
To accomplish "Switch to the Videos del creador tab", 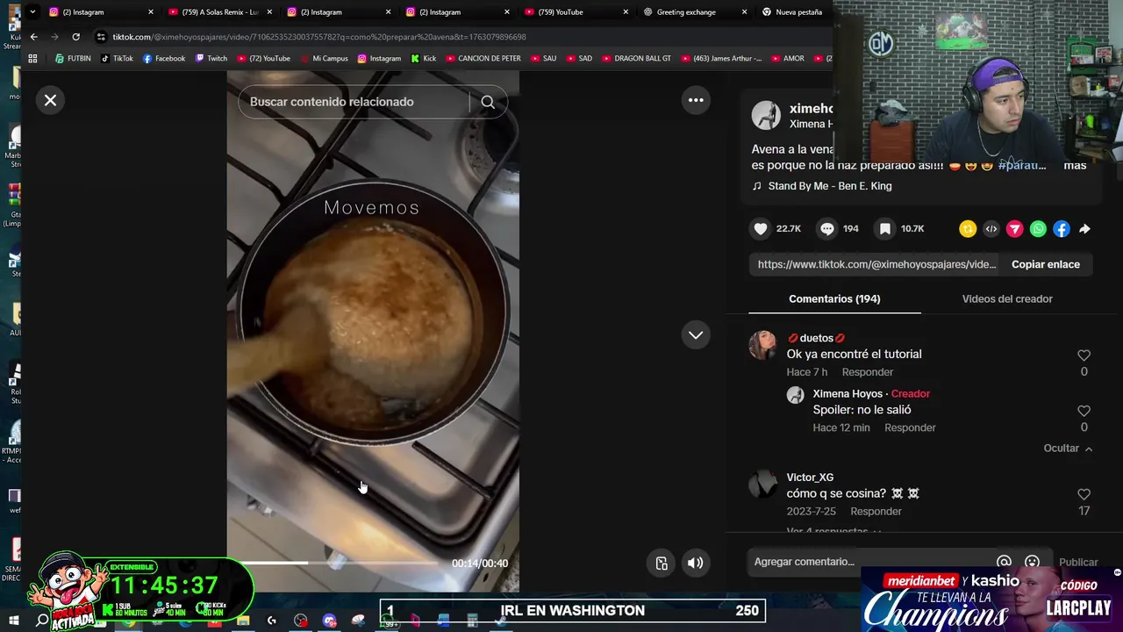I will pyautogui.click(x=1007, y=299).
